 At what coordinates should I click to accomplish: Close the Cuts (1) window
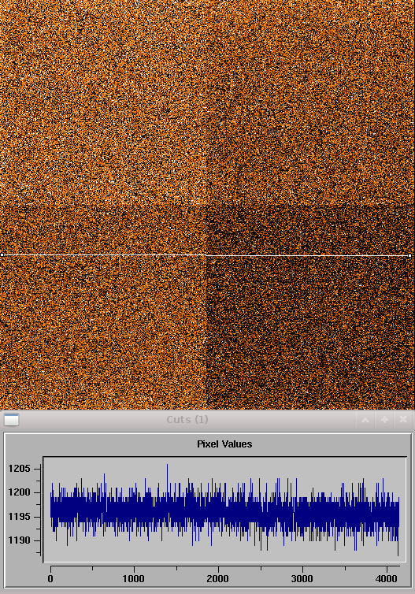click(403, 420)
